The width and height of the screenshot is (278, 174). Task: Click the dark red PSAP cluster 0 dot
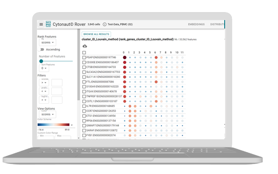point(125,57)
